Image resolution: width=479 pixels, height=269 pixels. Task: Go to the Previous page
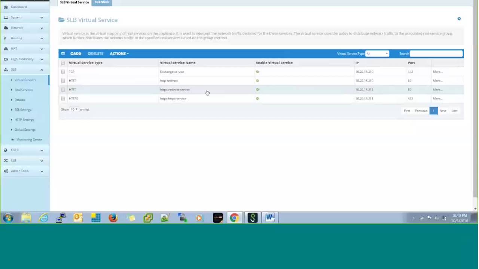[x=421, y=111]
